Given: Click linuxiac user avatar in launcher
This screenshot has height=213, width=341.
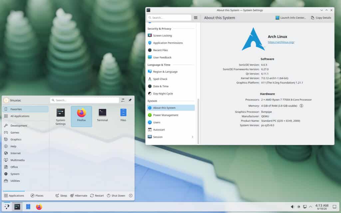Looking at the screenshot, I should [x=6, y=100].
